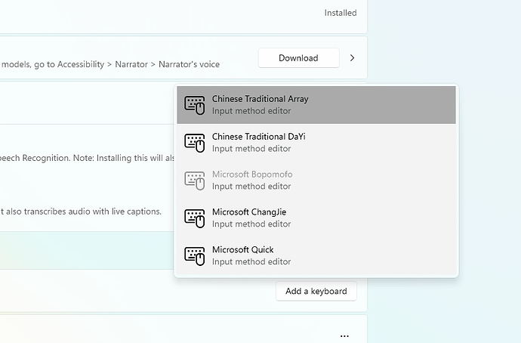Image resolution: width=521 pixels, height=343 pixels.
Task: Click the Microsoft Bopomofo keyboard icon
Action: (x=195, y=181)
